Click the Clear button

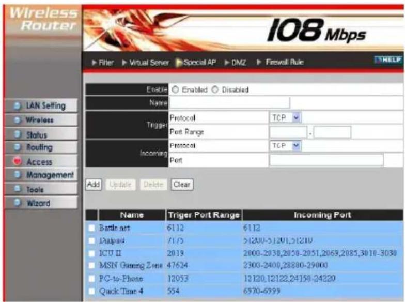point(182,185)
